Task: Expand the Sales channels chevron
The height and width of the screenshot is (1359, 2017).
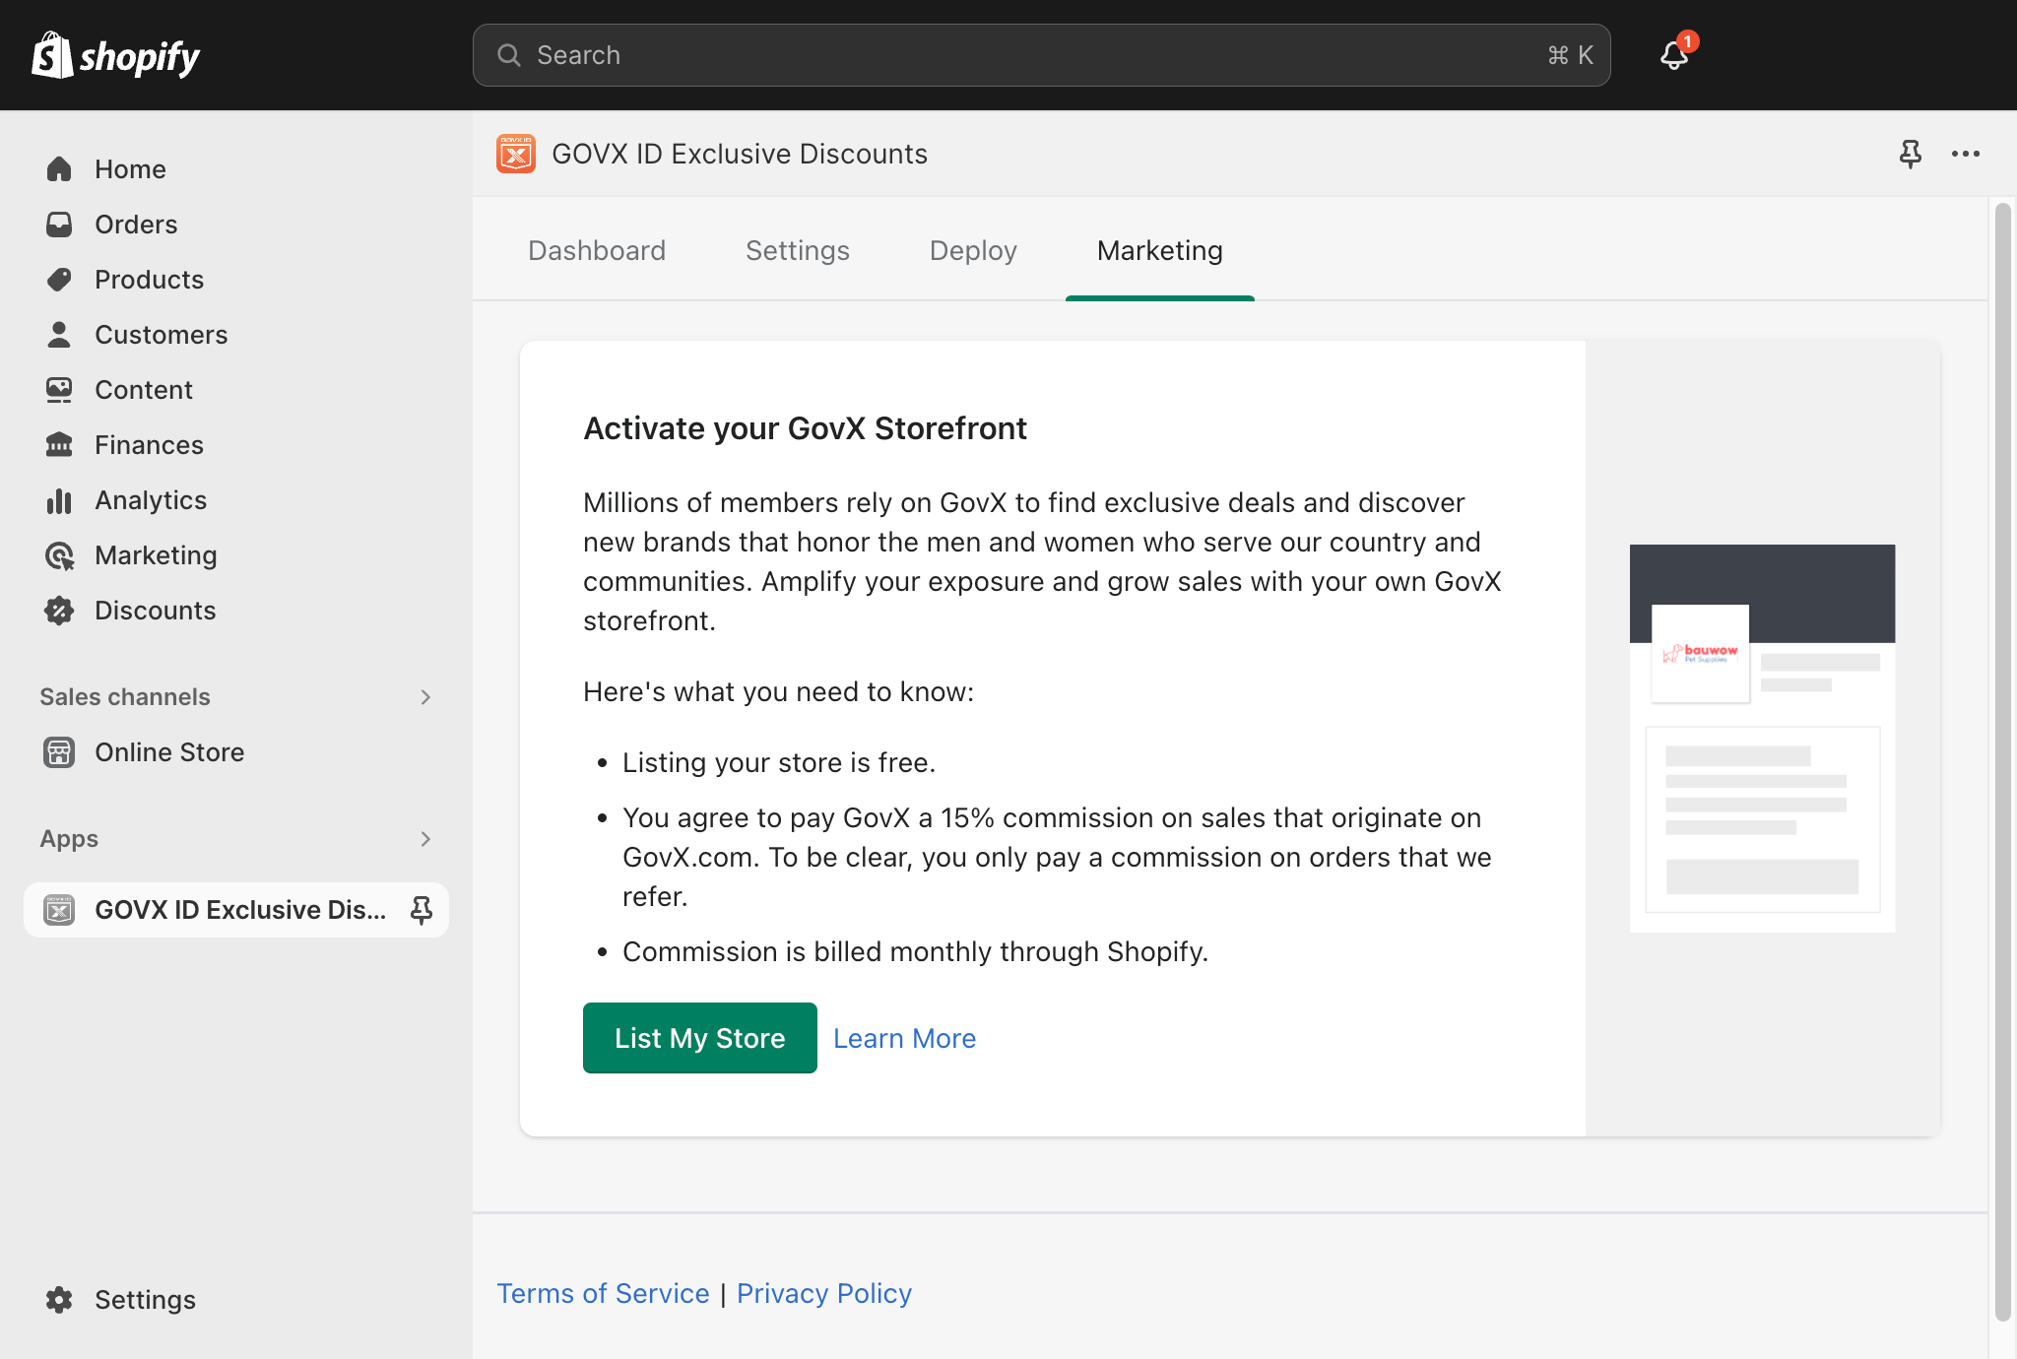Action: [x=425, y=697]
